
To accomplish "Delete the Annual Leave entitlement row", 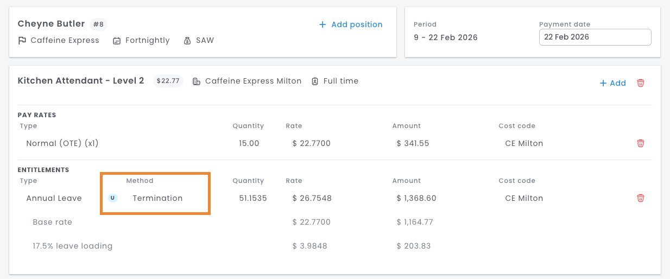I will 641,198.
